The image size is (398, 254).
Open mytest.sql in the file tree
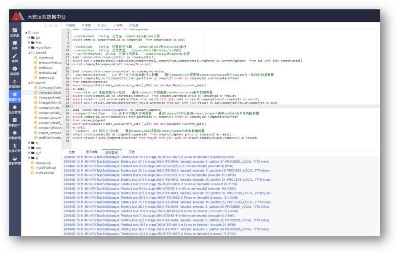click(46, 58)
